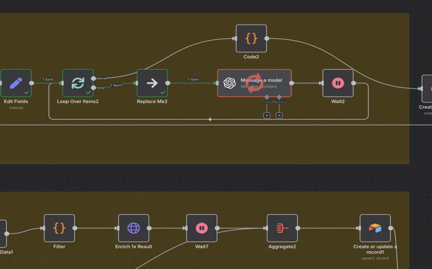Open the Enrich 1x Result globe node
This screenshot has height=269, width=432.
(133, 228)
